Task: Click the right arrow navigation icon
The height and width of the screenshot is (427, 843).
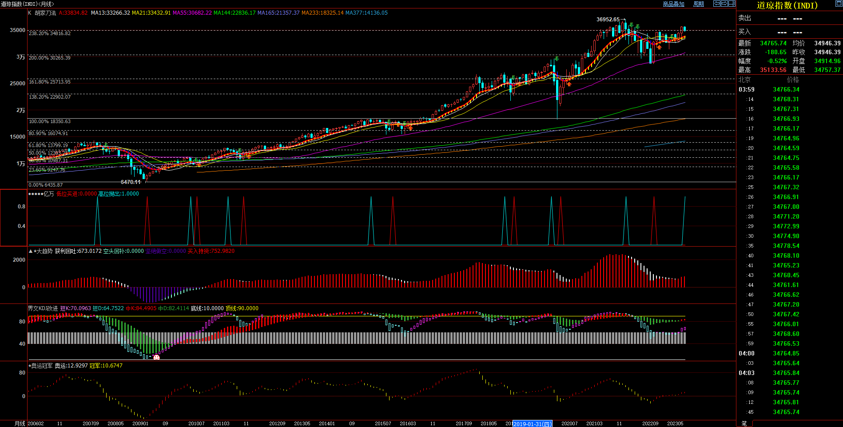Action: click(724, 4)
